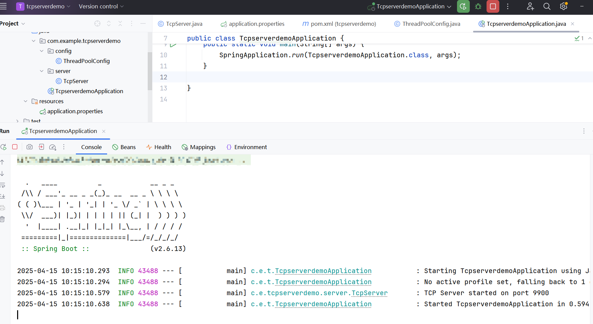593x324 pixels.
Task: Click the green Rerun button in the top toolbar
Action: pos(463,6)
